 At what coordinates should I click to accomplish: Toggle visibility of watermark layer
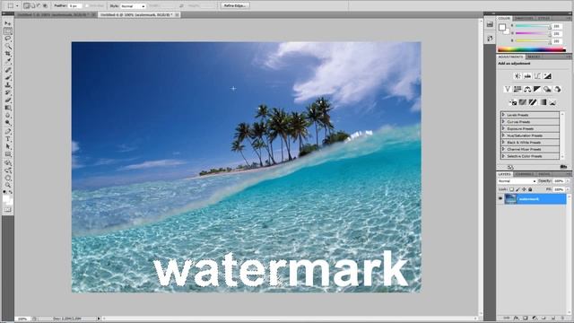tap(500, 199)
